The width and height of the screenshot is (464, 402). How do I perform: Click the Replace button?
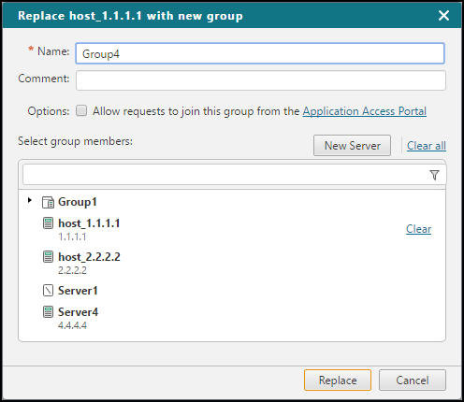tap(338, 380)
